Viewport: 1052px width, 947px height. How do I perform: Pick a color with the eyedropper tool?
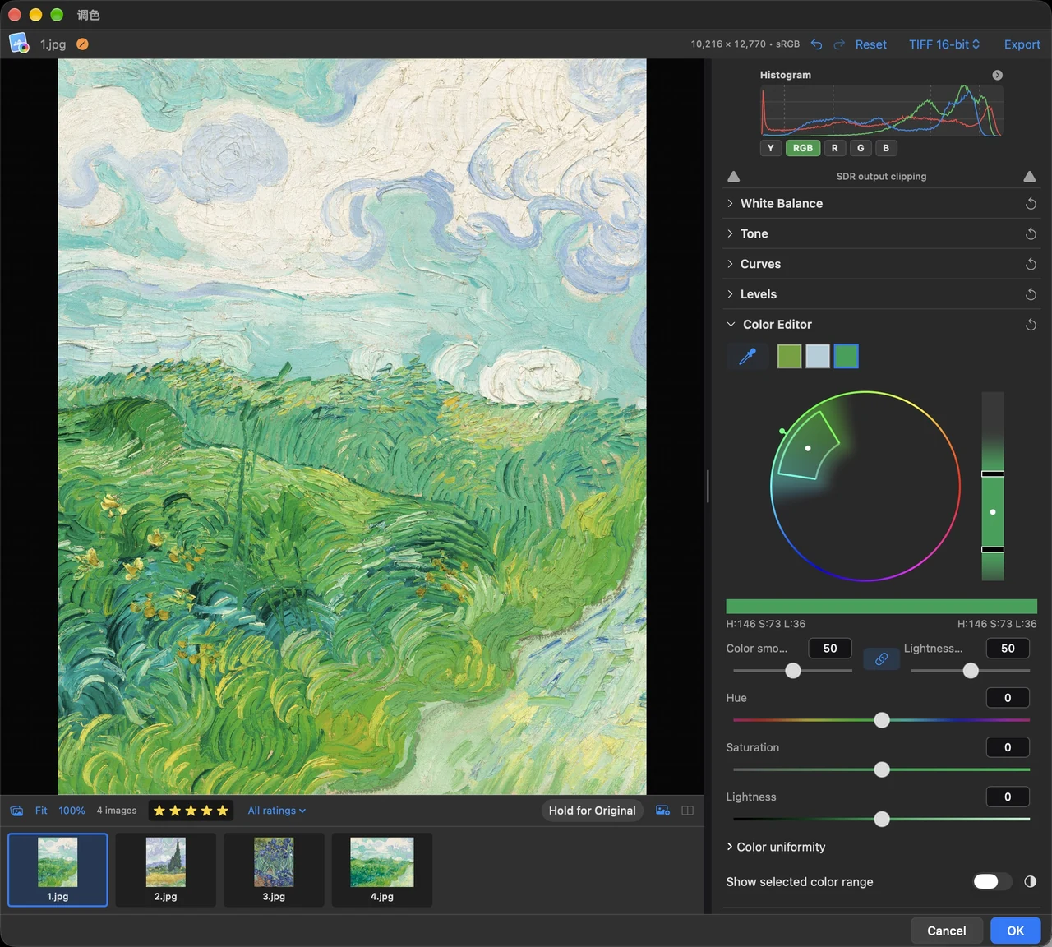tap(748, 356)
